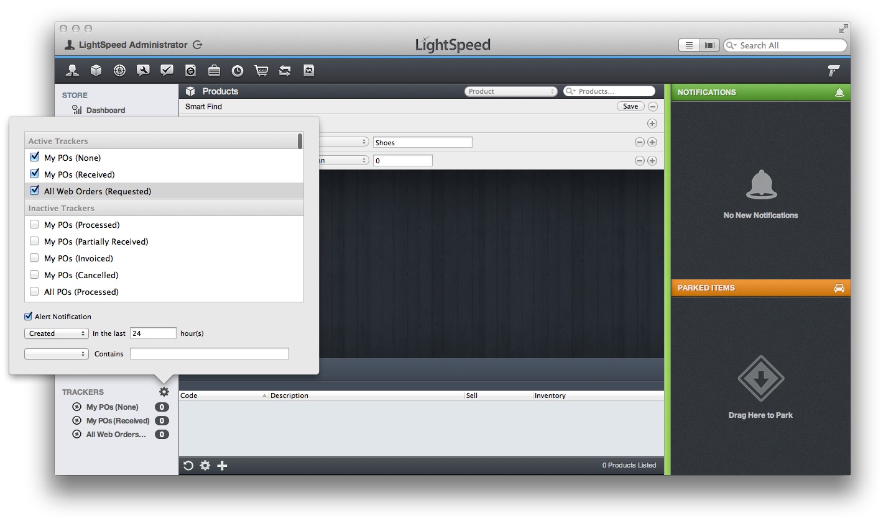
Task: Click the Contains text field
Action: pyautogui.click(x=210, y=354)
